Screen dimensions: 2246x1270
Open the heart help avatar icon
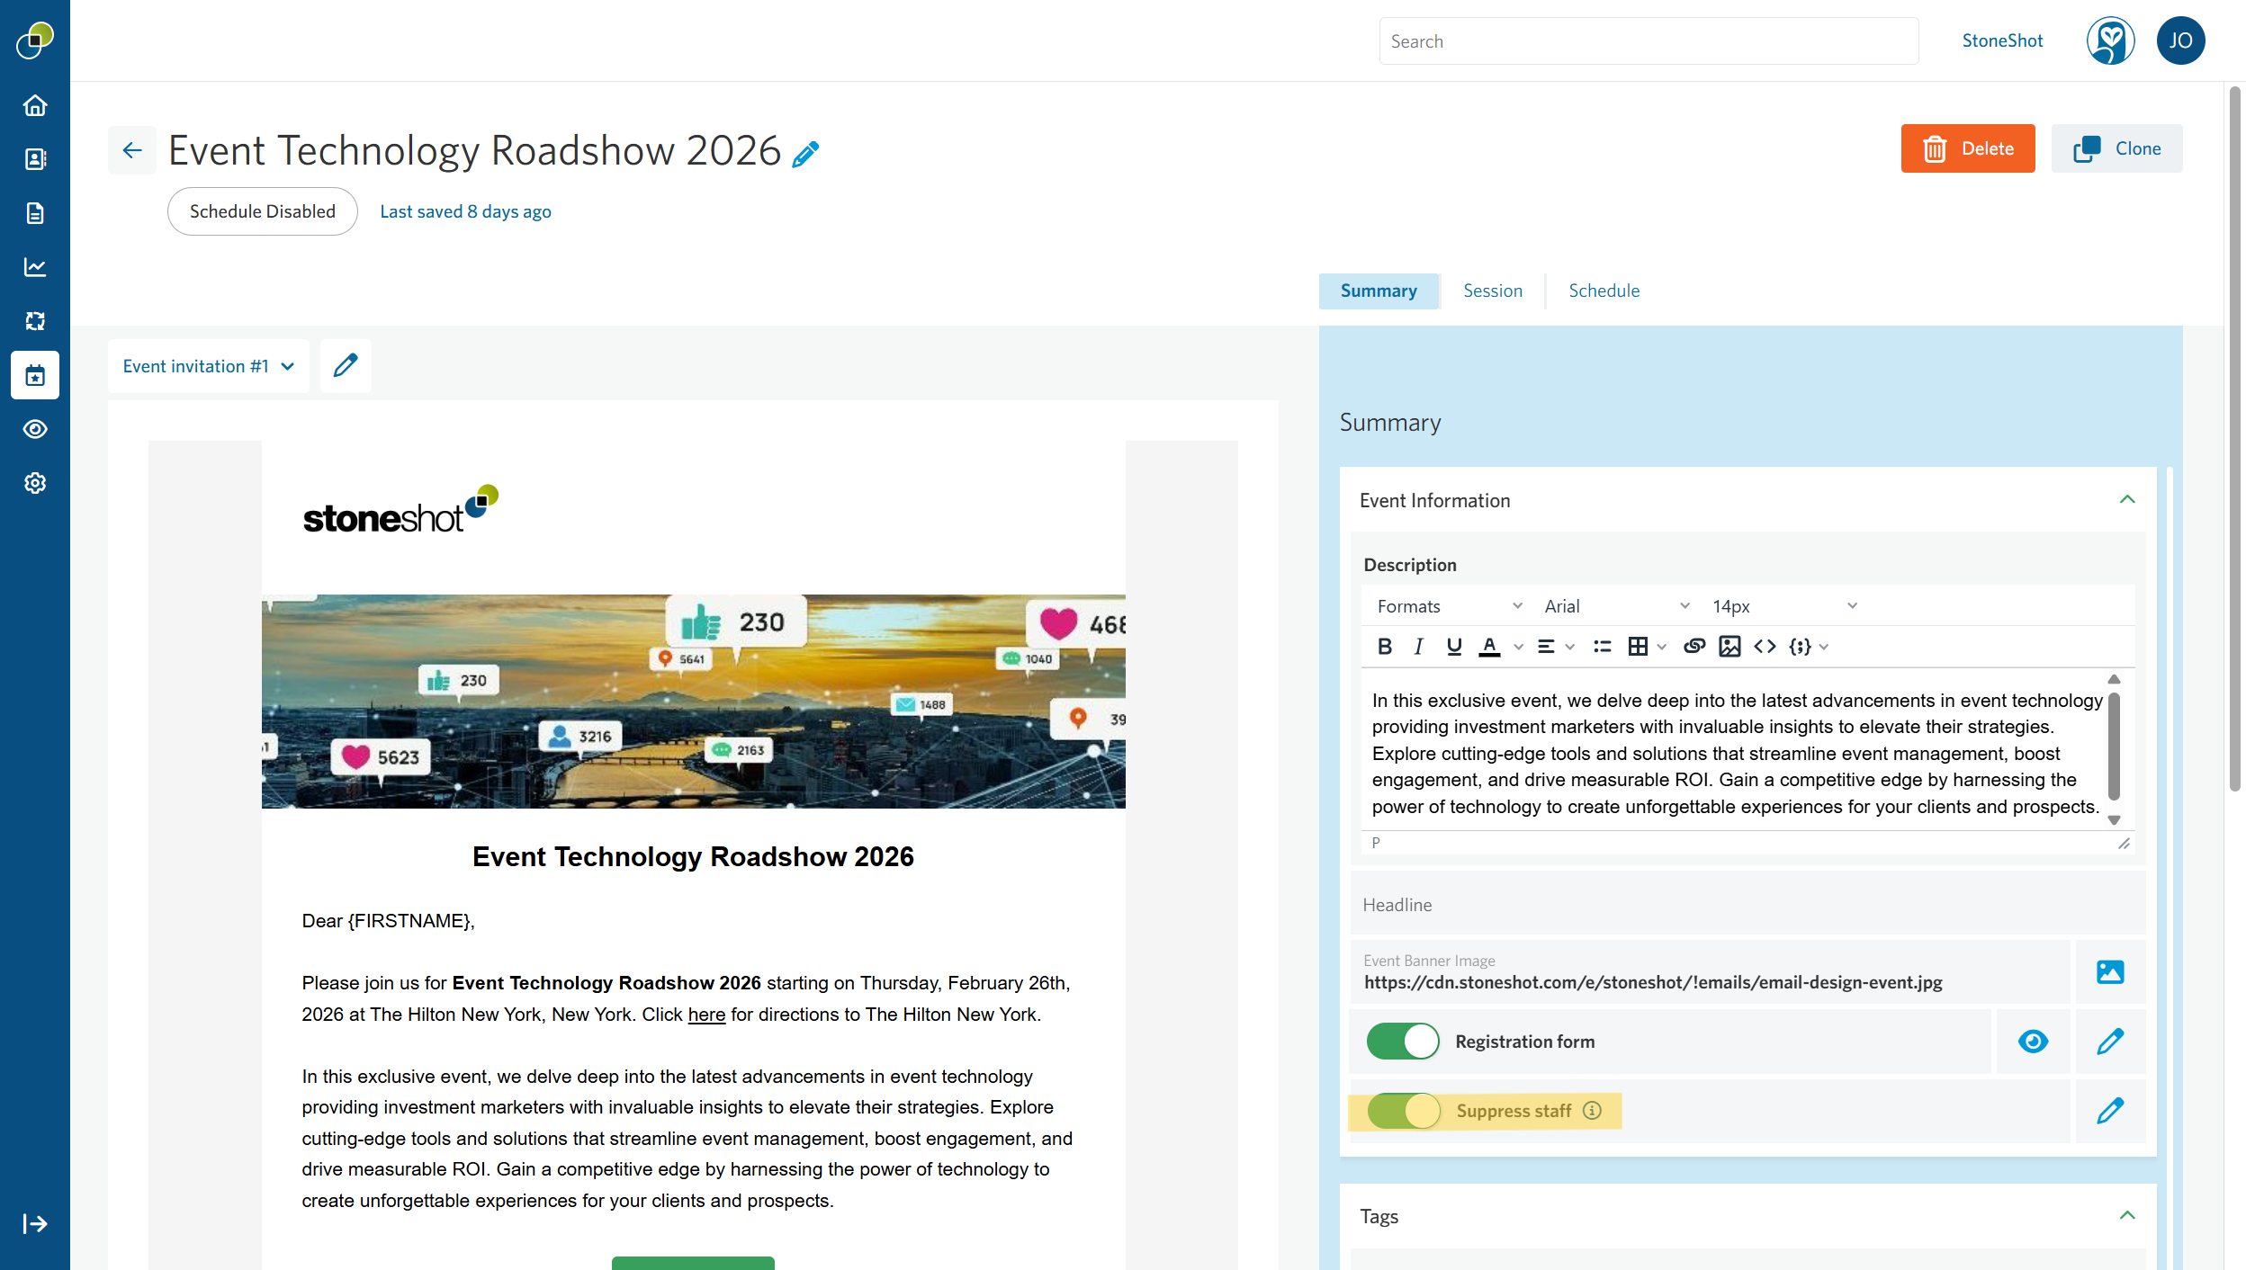(2110, 40)
